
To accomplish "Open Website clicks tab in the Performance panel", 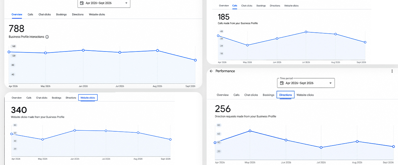I will pyautogui.click(x=305, y=95).
